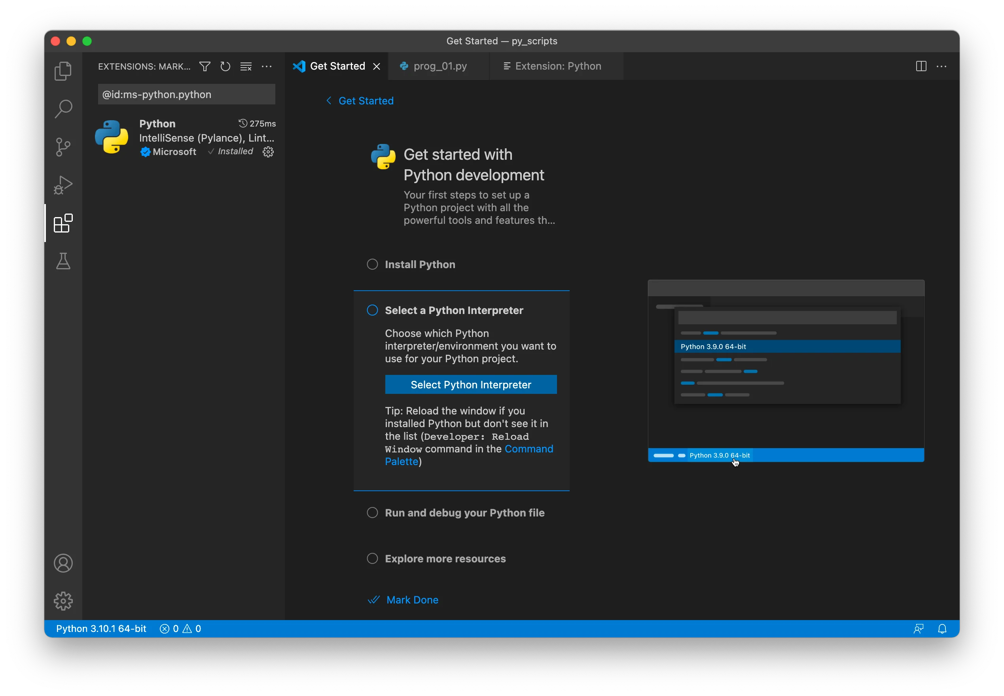1004x696 pixels.
Task: Open the Explorer view in activity bar
Action: 63,71
